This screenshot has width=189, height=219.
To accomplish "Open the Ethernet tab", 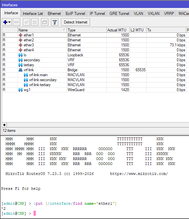I will point(54,14).
